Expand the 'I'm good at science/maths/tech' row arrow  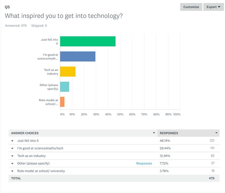[12, 148]
